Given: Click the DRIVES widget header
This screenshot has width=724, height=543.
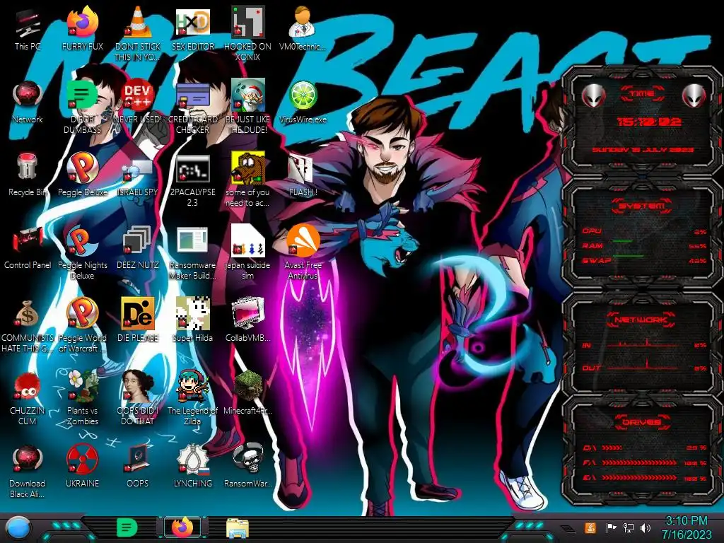Looking at the screenshot, I should click(642, 422).
